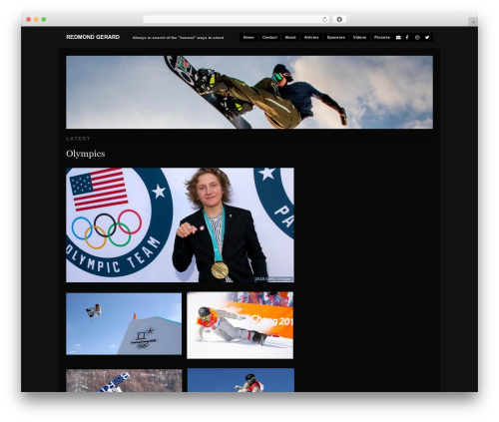Go to the Home menu item

249,38
